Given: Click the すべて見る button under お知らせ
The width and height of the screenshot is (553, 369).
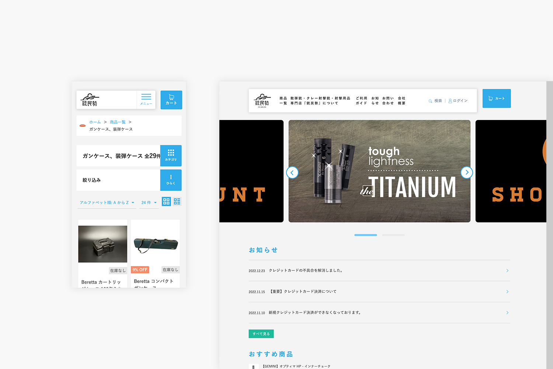Looking at the screenshot, I should tap(261, 334).
